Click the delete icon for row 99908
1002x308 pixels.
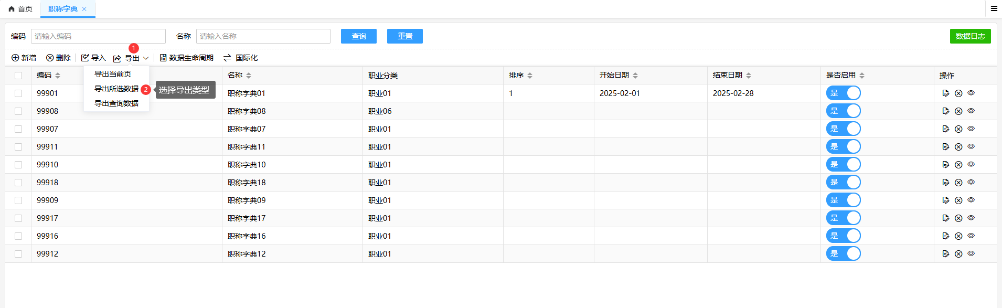tap(958, 111)
